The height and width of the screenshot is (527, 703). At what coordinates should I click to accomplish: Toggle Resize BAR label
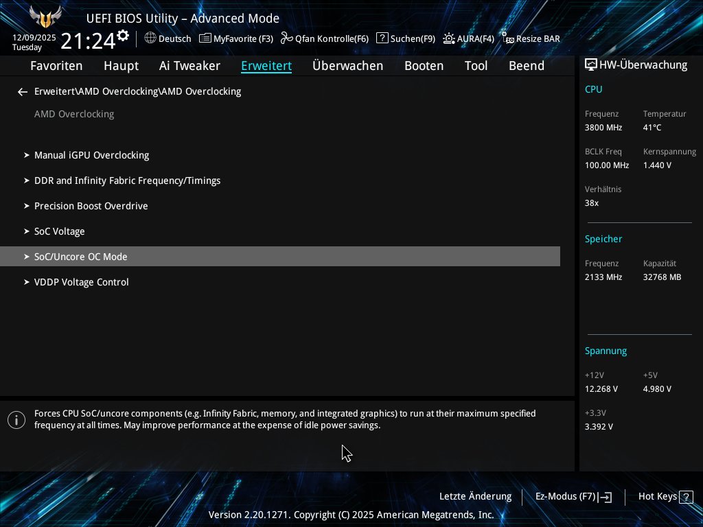(538, 39)
